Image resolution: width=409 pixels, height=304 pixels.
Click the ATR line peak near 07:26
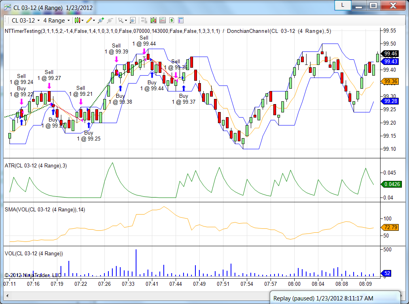pyautogui.click(x=112, y=163)
